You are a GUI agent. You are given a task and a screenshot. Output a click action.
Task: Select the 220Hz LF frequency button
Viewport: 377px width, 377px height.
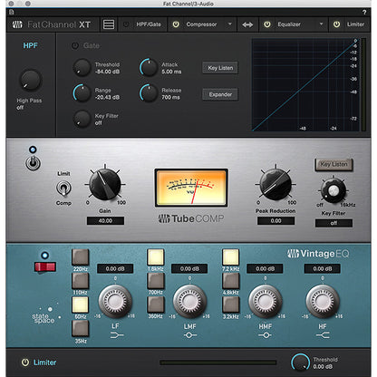click(x=81, y=256)
